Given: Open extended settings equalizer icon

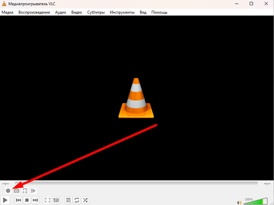Looking at the screenshot, I should [56, 200].
